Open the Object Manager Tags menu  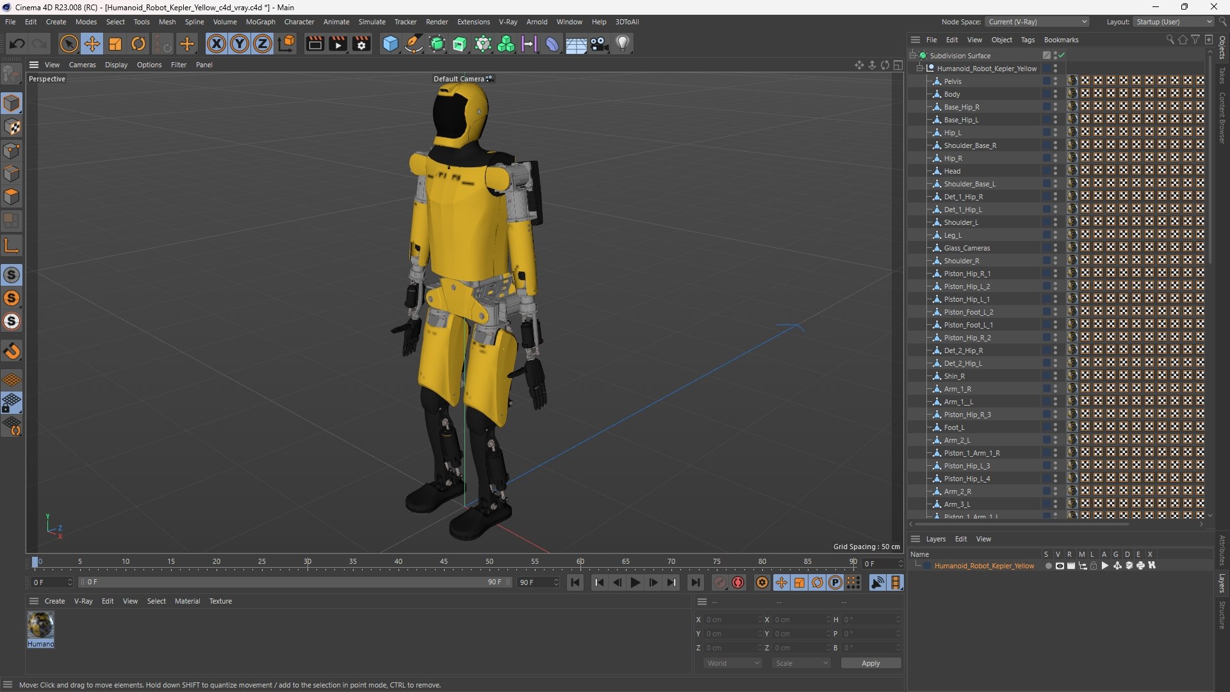click(x=1028, y=40)
